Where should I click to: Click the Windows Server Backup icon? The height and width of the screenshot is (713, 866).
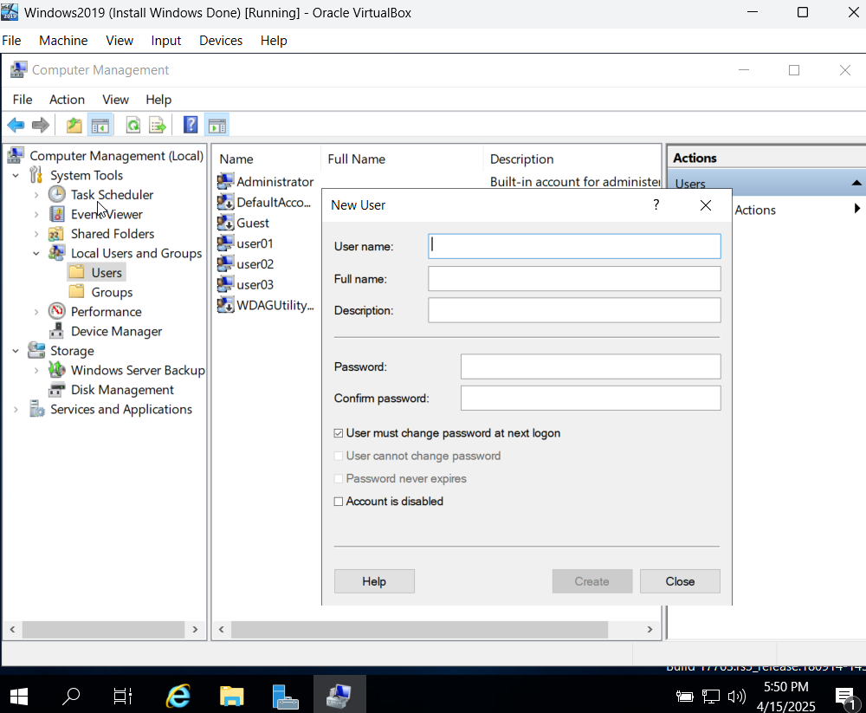(56, 369)
